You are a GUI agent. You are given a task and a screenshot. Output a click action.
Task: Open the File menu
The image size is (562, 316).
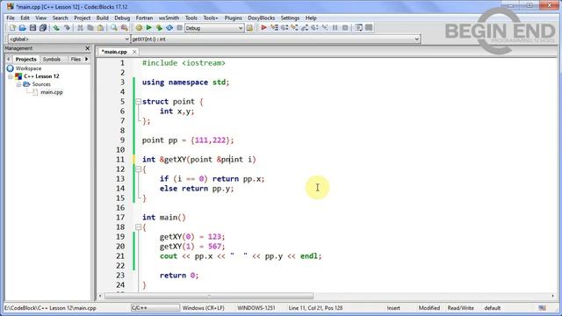coord(11,18)
